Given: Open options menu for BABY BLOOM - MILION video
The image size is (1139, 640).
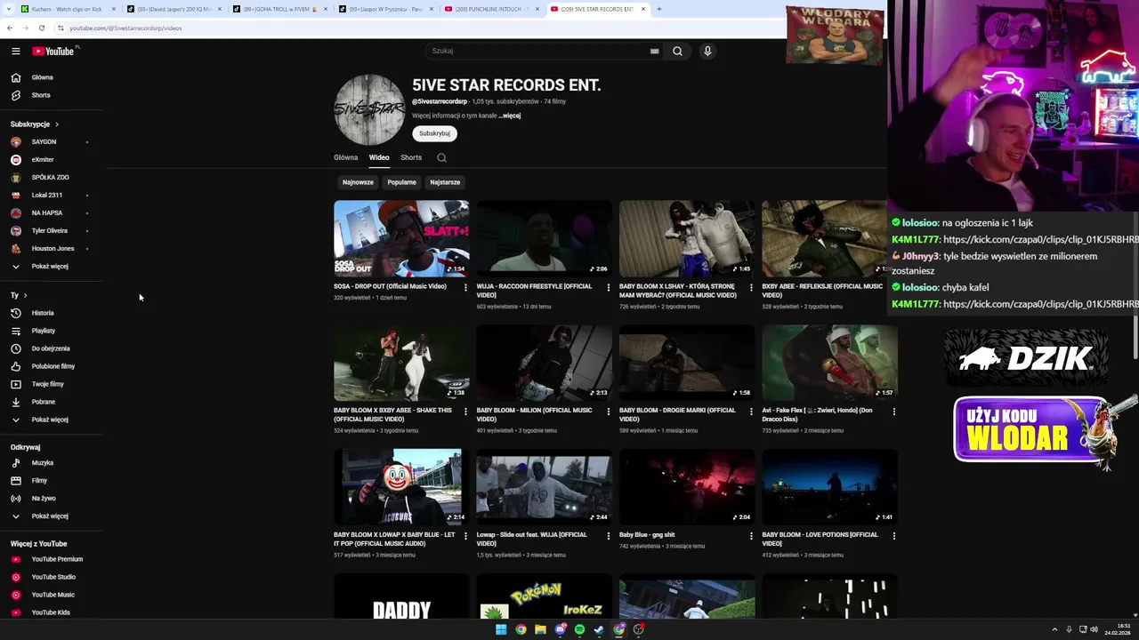Looking at the screenshot, I should click(609, 412).
